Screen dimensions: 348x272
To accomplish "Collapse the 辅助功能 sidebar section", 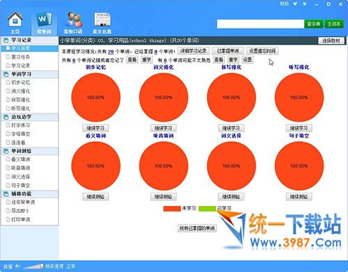I will click(x=30, y=193).
